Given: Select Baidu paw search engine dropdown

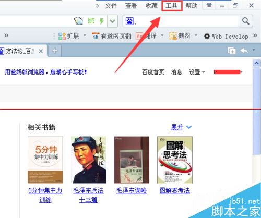Looking at the screenshot, I should click(131, 21).
